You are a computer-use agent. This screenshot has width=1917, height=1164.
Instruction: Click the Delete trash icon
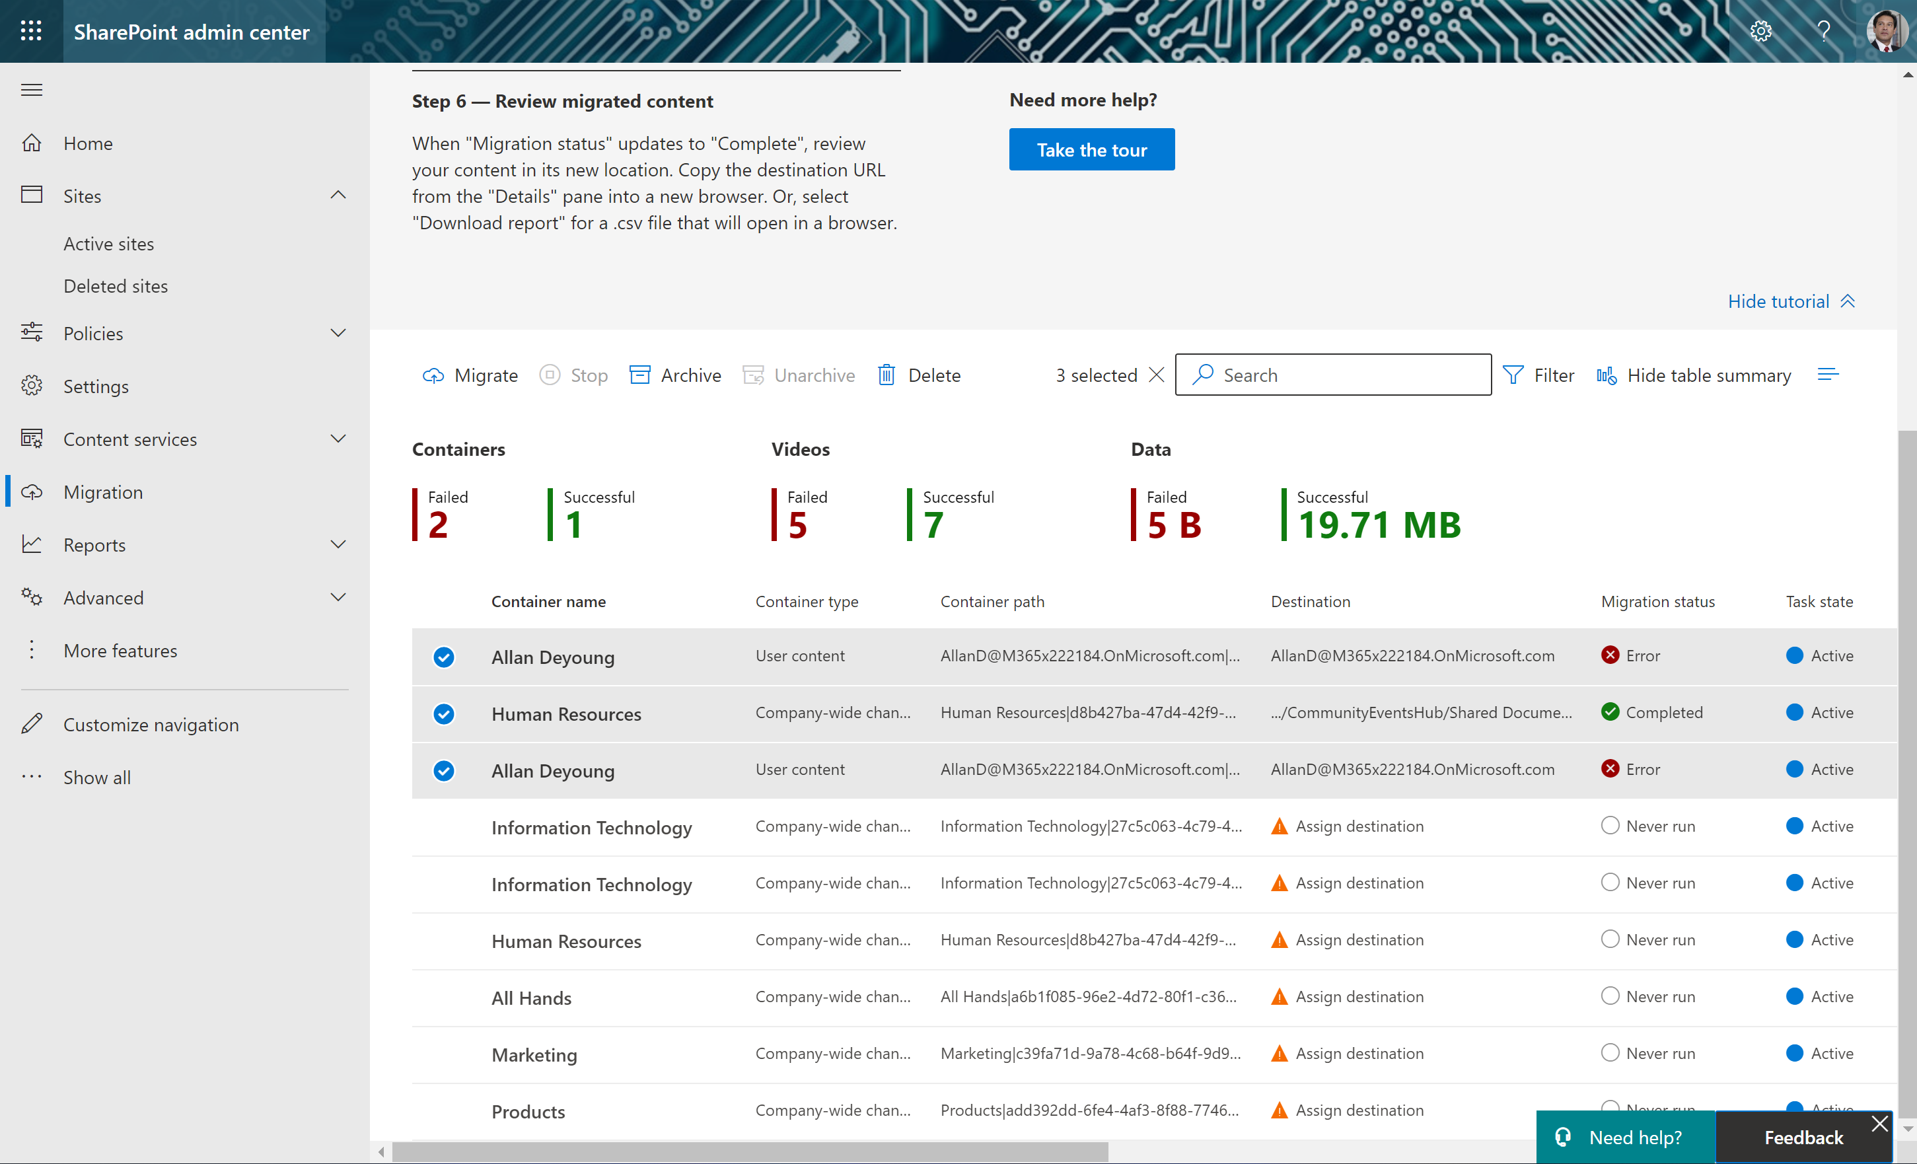[887, 376]
